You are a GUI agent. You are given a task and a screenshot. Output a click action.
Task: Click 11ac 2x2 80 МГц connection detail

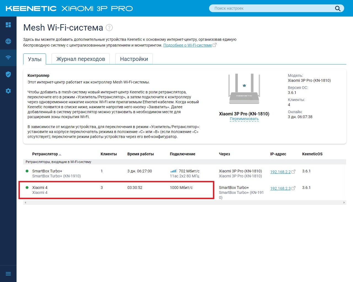click(x=184, y=176)
